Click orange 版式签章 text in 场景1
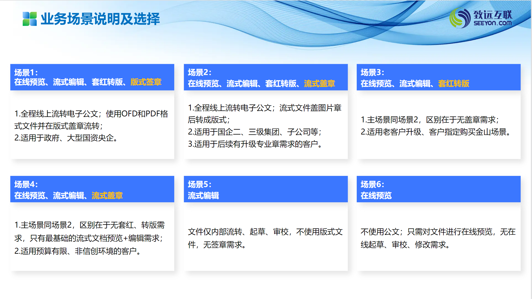The height and width of the screenshot is (299, 532). [146, 82]
